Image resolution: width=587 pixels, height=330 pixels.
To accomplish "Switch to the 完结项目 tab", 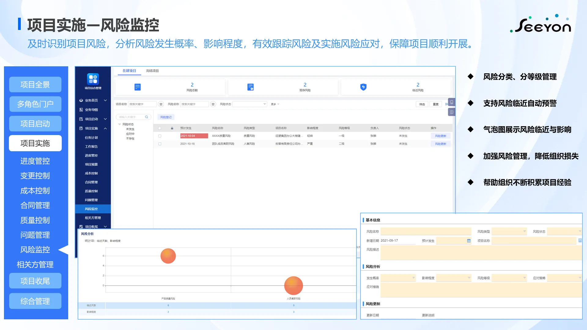I will pyautogui.click(x=152, y=71).
